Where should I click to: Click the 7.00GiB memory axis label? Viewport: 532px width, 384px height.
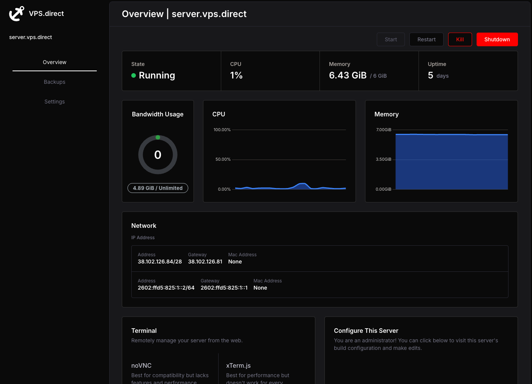[x=384, y=130]
